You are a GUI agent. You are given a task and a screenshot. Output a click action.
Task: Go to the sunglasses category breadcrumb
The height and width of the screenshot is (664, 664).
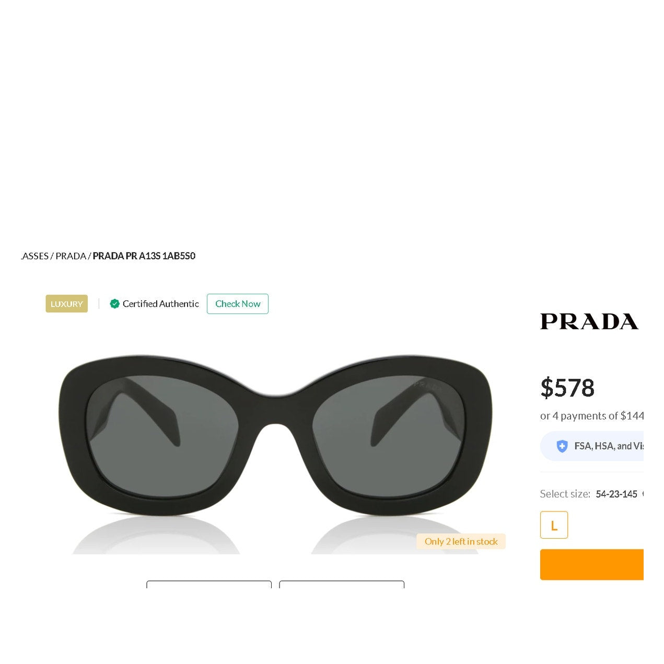pos(34,256)
